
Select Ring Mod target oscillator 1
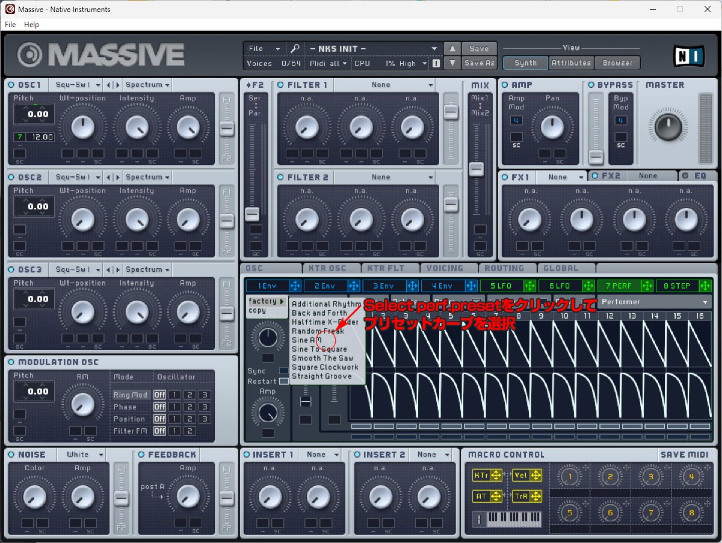[173, 394]
